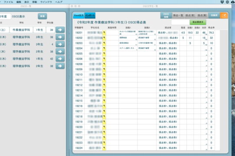Click yellow icon for student 19224

pos(104,148)
